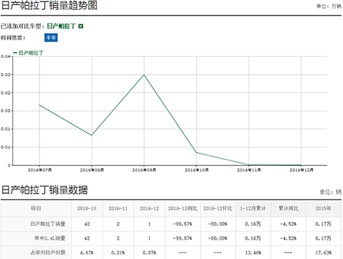The image size is (343, 259).
Task: Click the 2016年12月 data point on the line
Action: [x=301, y=165]
